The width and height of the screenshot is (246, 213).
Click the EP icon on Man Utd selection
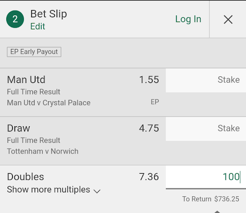click(x=155, y=102)
